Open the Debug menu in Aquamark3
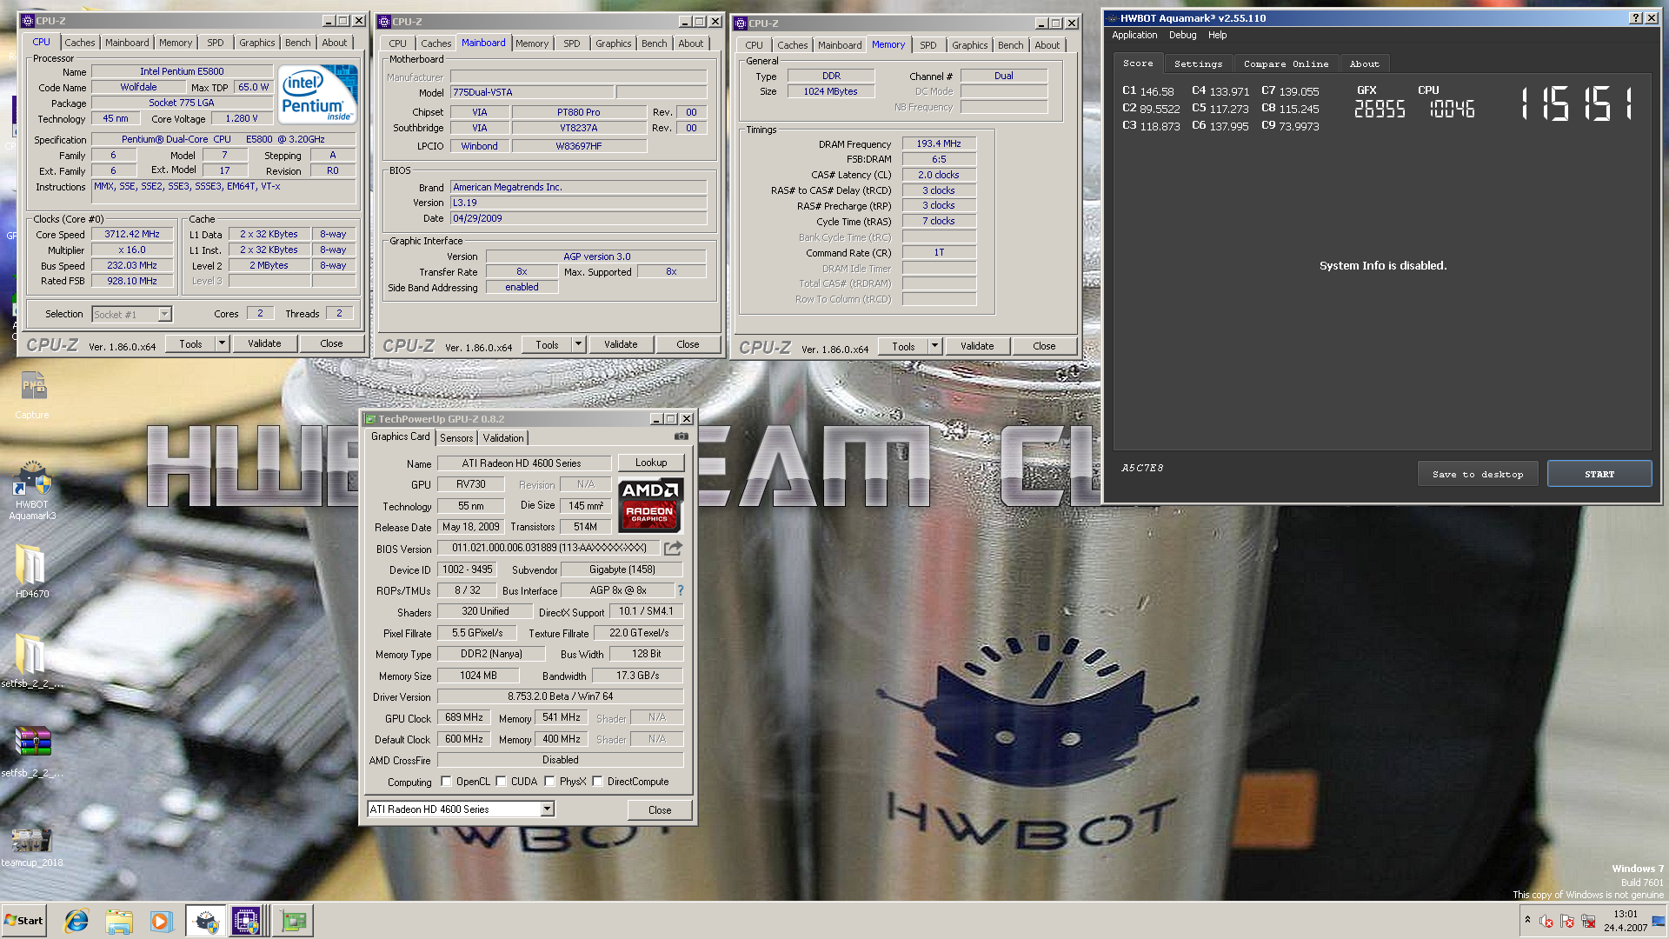 [x=1182, y=36]
